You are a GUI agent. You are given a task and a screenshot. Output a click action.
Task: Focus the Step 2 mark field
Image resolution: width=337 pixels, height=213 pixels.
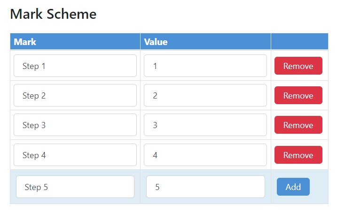[x=75, y=95]
